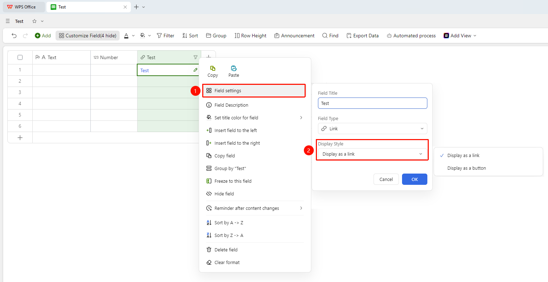Click Export Data

pyautogui.click(x=363, y=36)
